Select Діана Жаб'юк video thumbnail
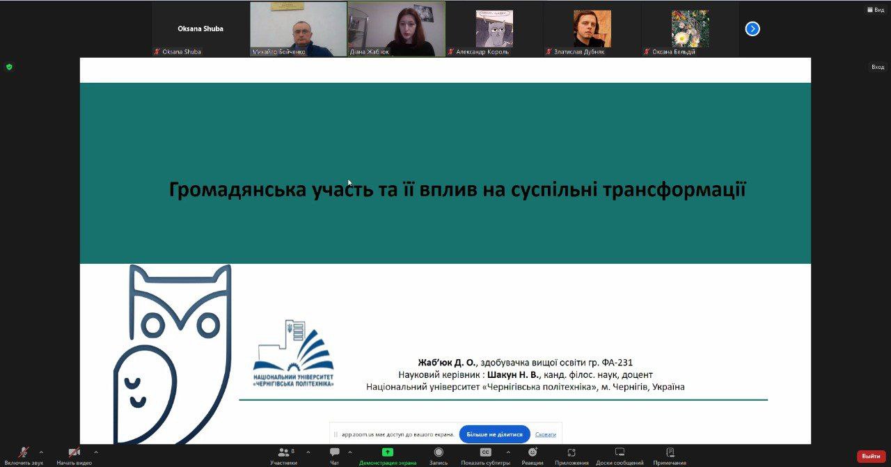Image resolution: width=891 pixels, height=467 pixels. [396, 29]
